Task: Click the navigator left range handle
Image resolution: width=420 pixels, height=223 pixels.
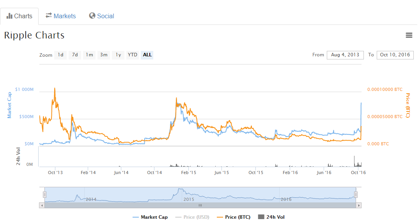Action: coord(45,194)
